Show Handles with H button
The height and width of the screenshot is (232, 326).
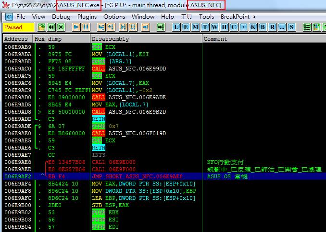224,27
